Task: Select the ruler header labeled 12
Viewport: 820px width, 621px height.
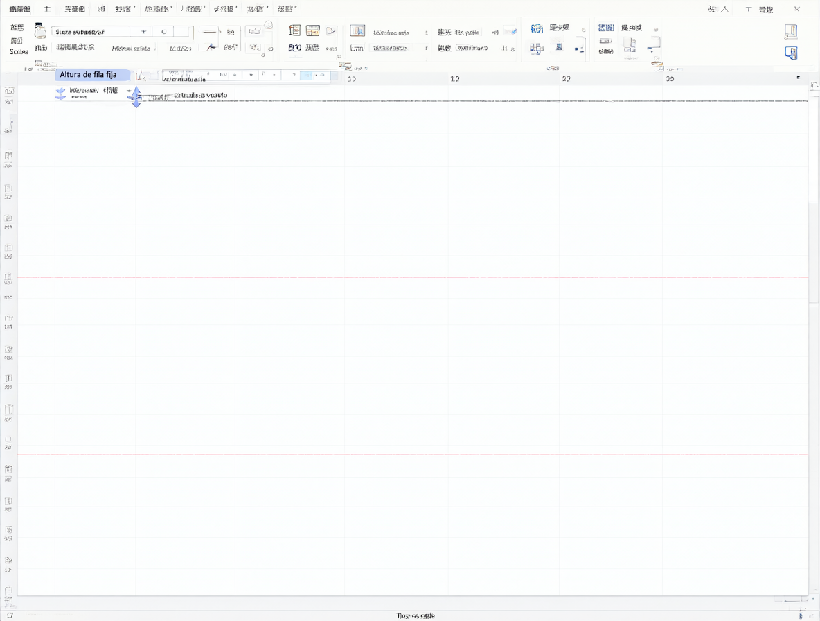Action: (455, 79)
